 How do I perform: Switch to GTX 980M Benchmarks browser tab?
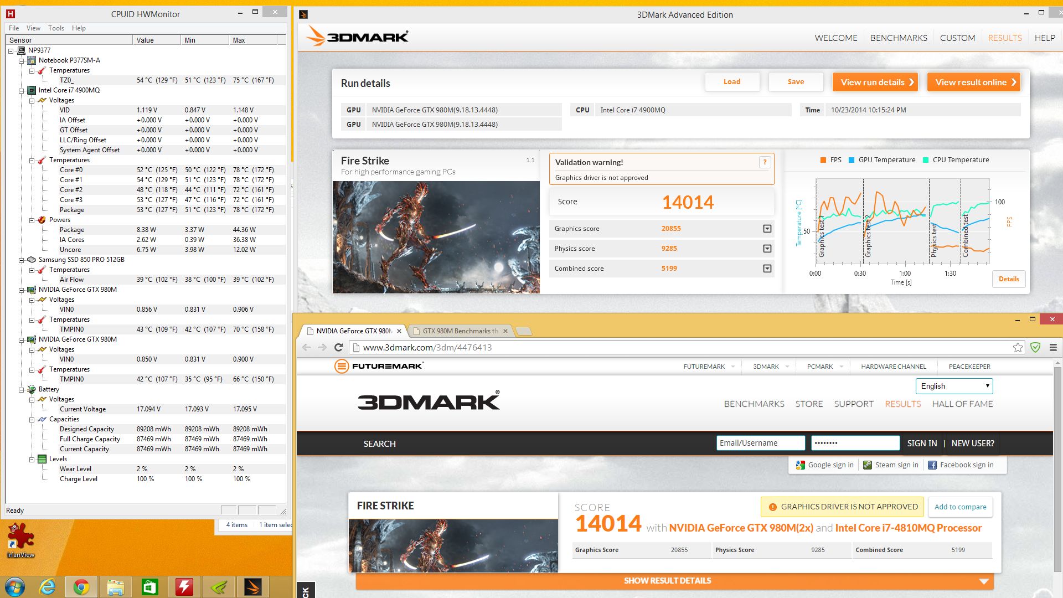pos(460,331)
